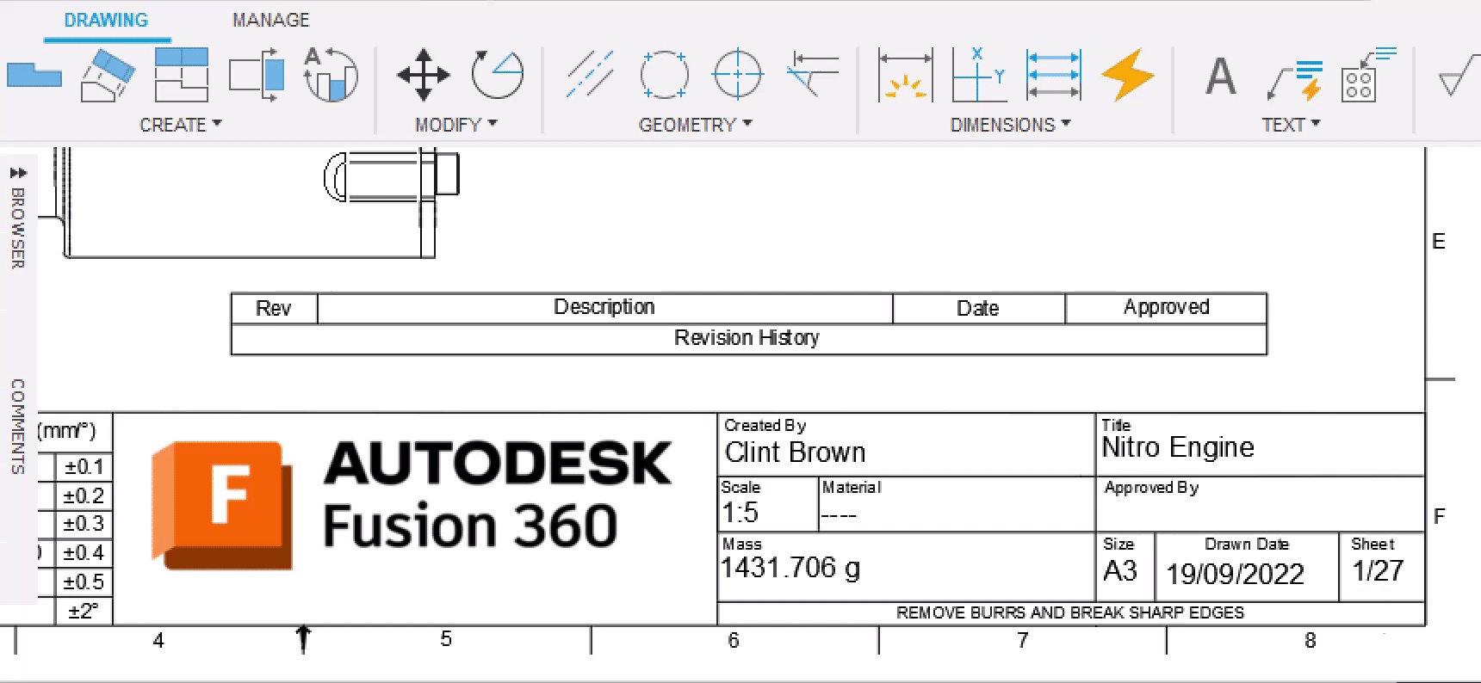Click the Nitro Engine title text
The width and height of the screenshot is (1481, 683).
coord(1178,447)
